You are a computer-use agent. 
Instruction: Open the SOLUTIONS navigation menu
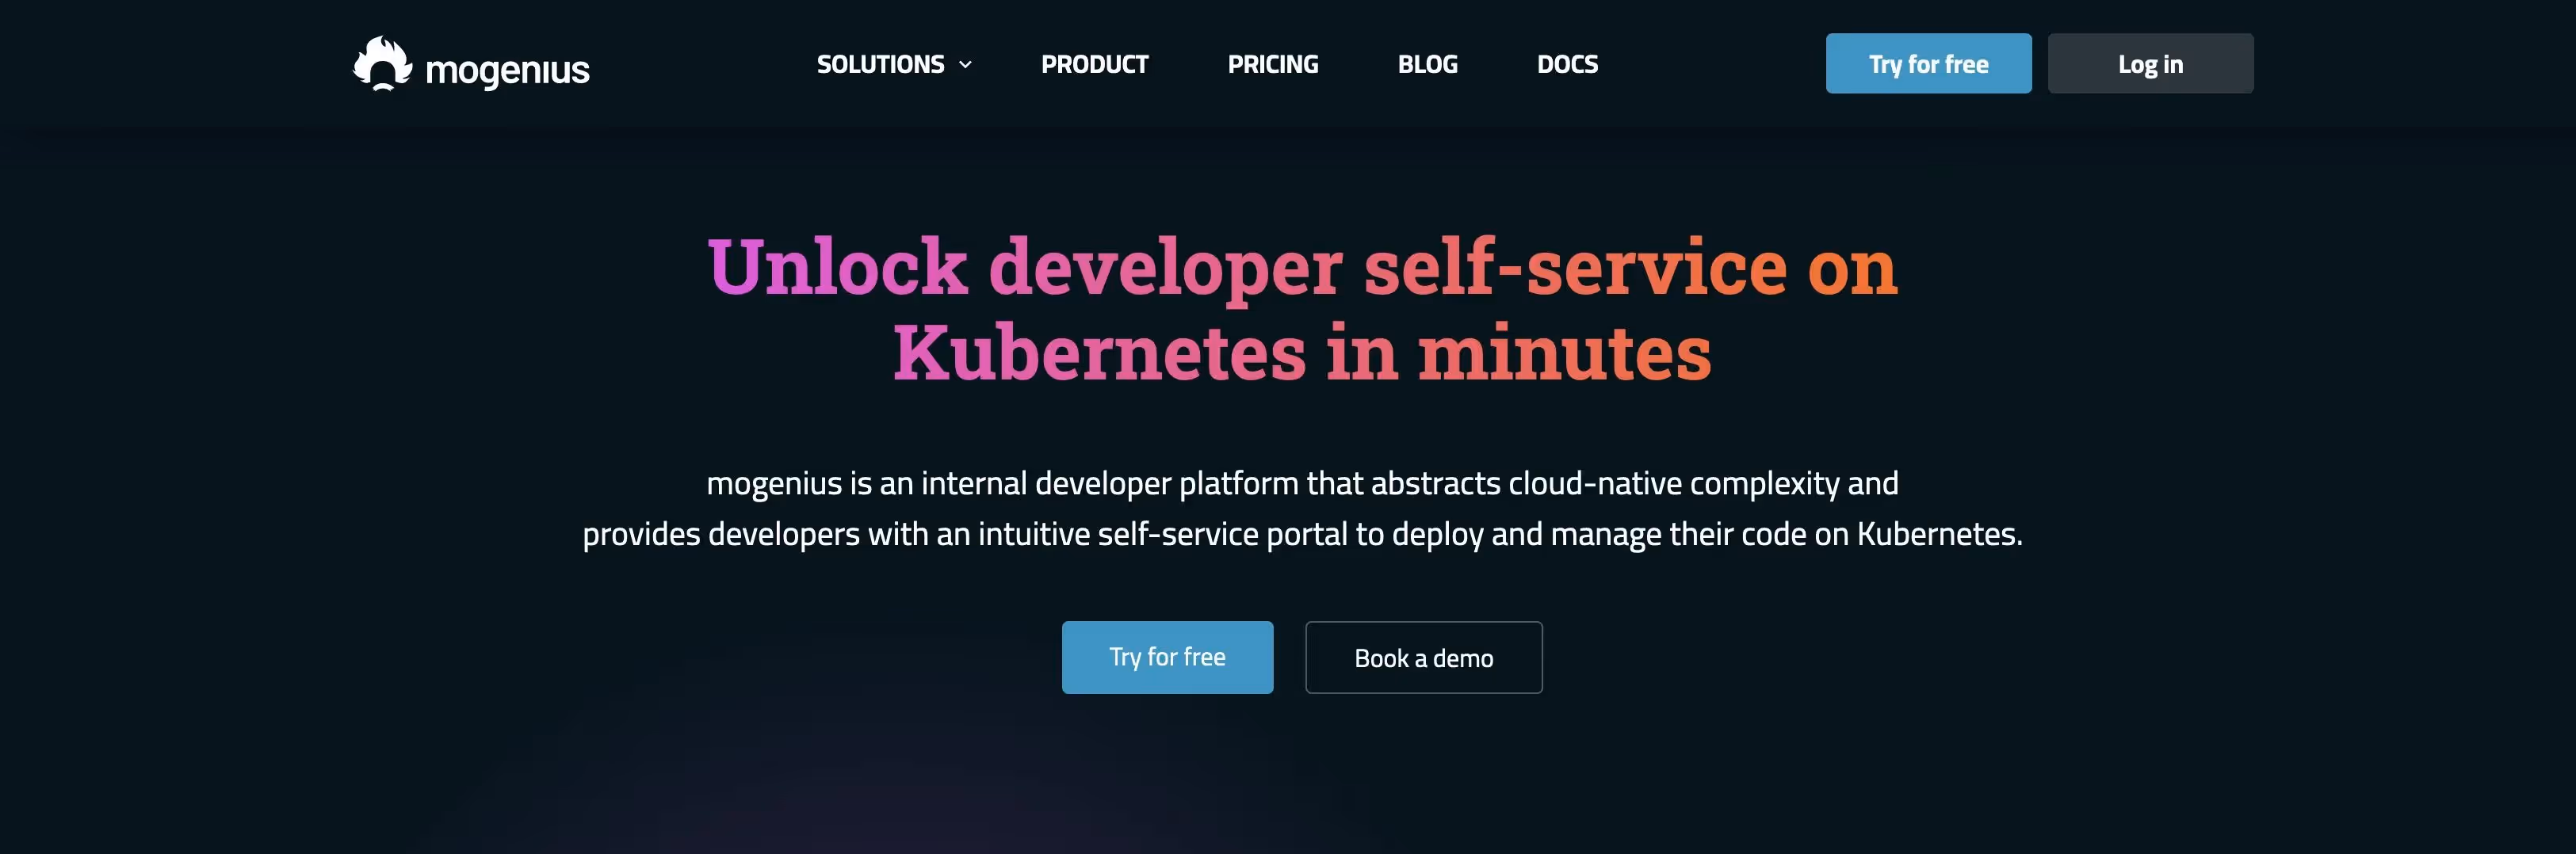pos(881,64)
